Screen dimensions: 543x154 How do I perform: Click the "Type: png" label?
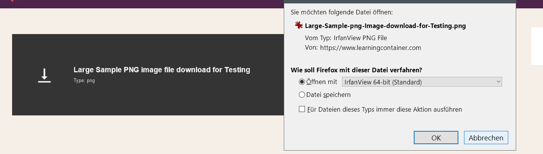point(84,81)
